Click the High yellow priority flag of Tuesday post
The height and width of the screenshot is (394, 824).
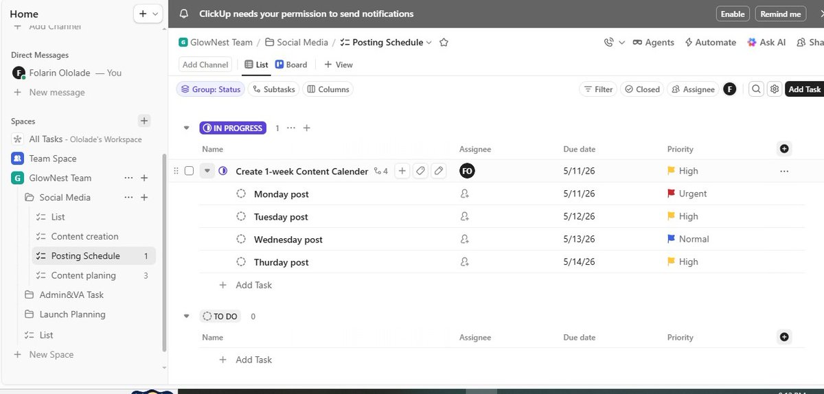pos(672,216)
